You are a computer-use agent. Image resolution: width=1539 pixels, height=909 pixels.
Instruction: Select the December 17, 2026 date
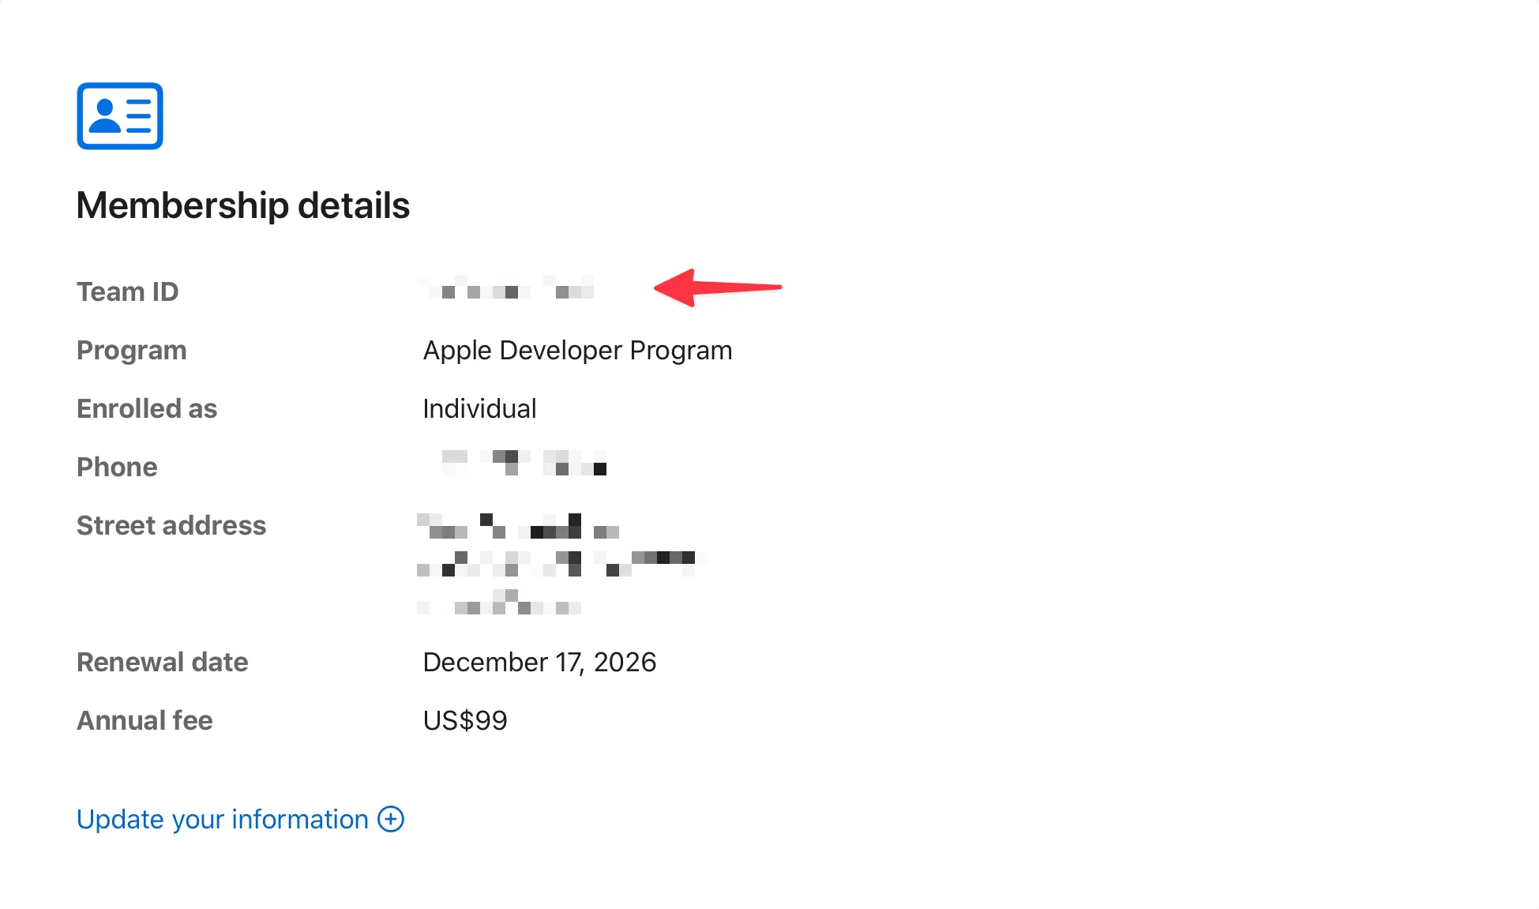(539, 662)
